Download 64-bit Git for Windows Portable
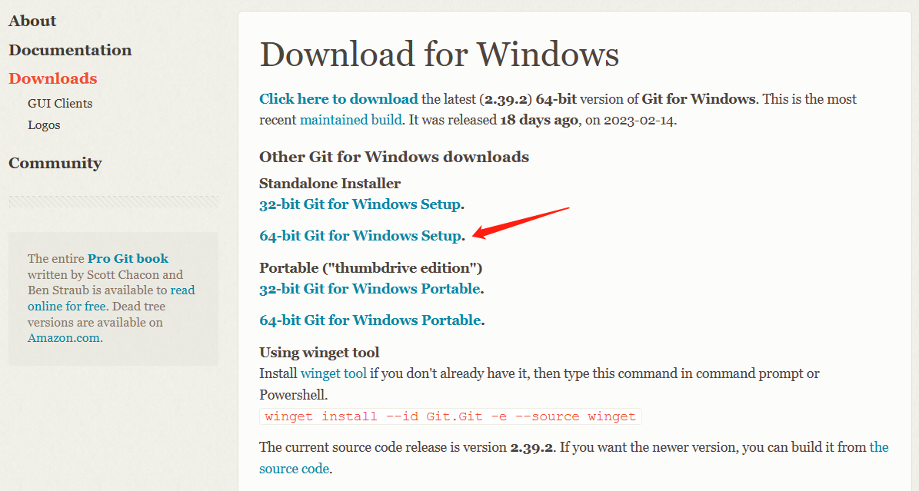Screen dimensions: 919x491 click(371, 320)
